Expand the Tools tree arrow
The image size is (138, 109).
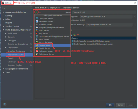click(x=3, y=72)
